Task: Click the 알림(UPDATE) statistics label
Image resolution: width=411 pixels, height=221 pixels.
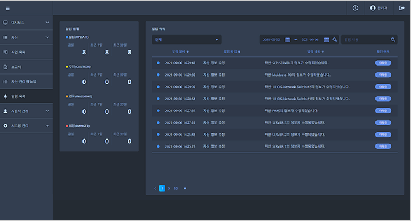Action: (79, 37)
